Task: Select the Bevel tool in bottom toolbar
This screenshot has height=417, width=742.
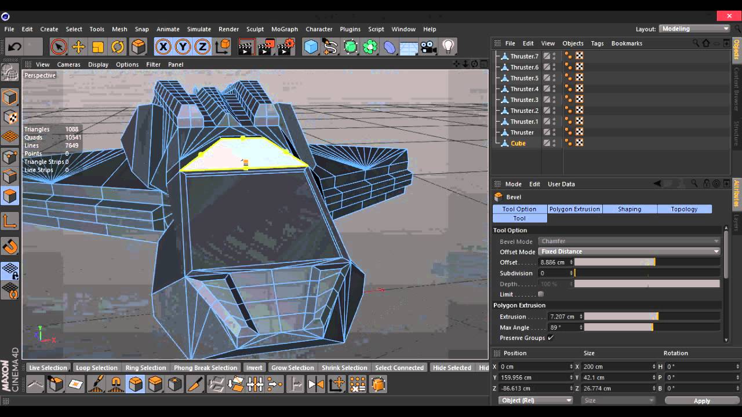Action: 136,384
